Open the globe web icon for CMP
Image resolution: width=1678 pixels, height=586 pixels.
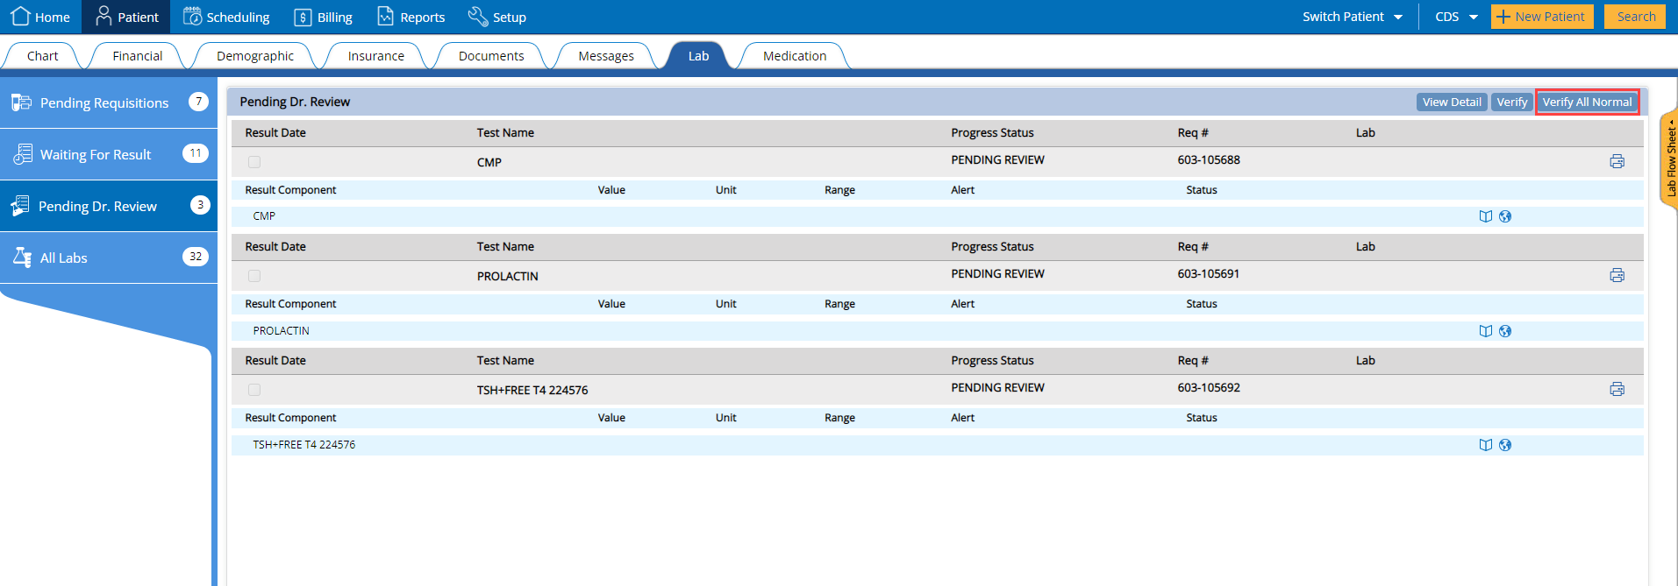click(1505, 216)
